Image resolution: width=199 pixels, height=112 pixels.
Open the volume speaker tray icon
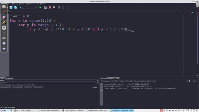pos(170,110)
